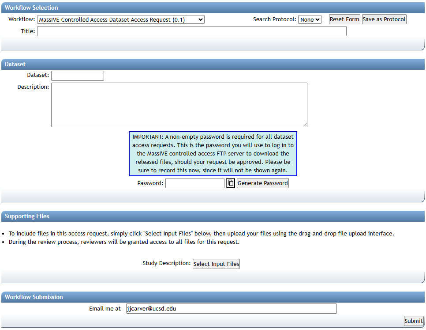Screen dimensions: 426x330
Task: Click the 'Title:' label
Action: click(28, 31)
